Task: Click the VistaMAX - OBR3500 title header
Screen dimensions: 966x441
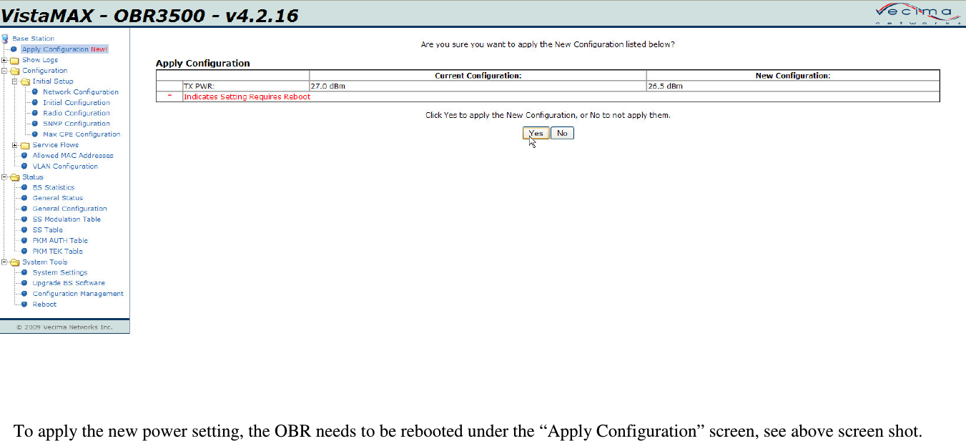Action: coord(149,14)
